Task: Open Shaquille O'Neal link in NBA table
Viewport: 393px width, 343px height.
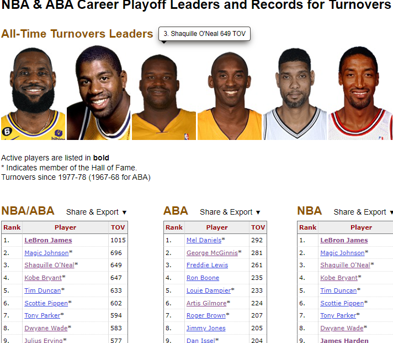Action: (x=345, y=265)
